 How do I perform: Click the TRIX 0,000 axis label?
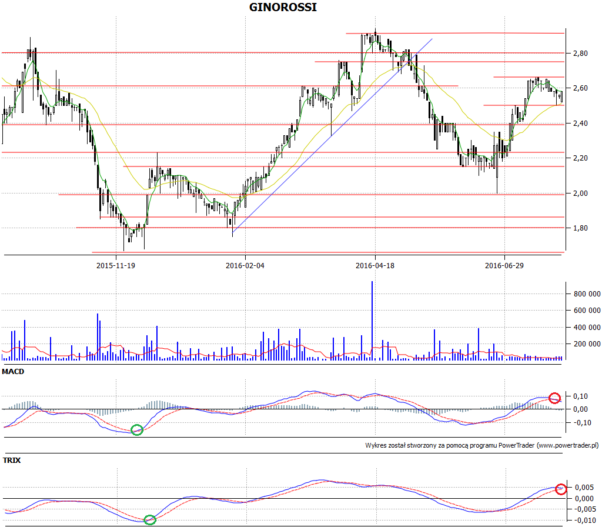tap(584, 499)
